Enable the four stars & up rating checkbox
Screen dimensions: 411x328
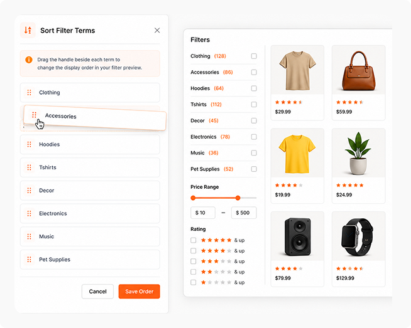[193, 251]
